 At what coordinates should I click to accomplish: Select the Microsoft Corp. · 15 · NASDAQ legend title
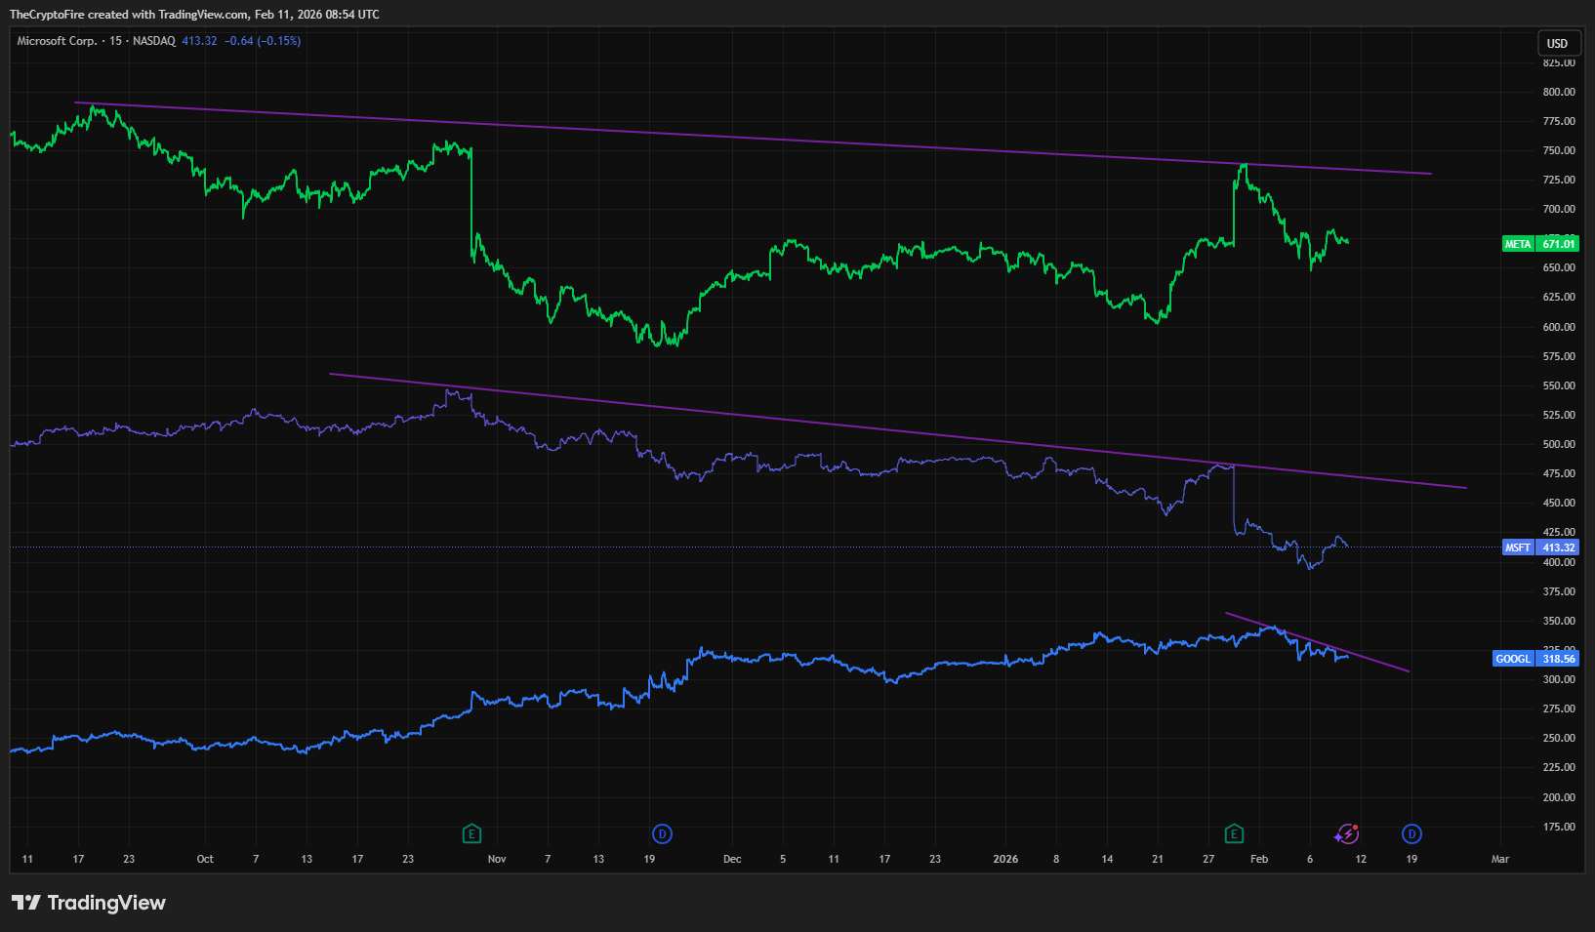97,41
